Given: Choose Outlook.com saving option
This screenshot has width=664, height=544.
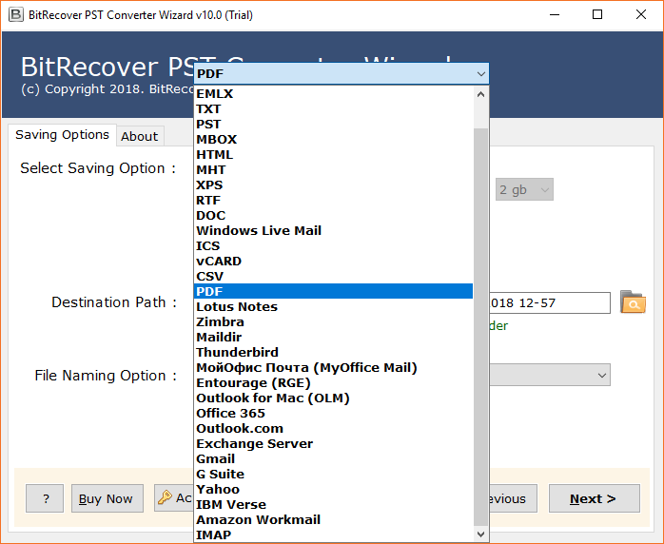Looking at the screenshot, I should (333, 428).
